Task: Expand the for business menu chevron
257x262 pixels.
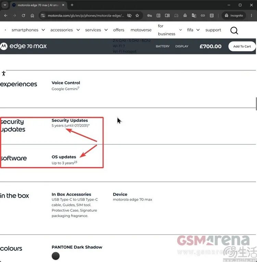Action: click(x=181, y=30)
